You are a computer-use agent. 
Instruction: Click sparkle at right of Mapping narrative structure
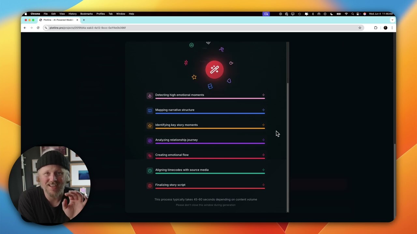click(x=263, y=110)
